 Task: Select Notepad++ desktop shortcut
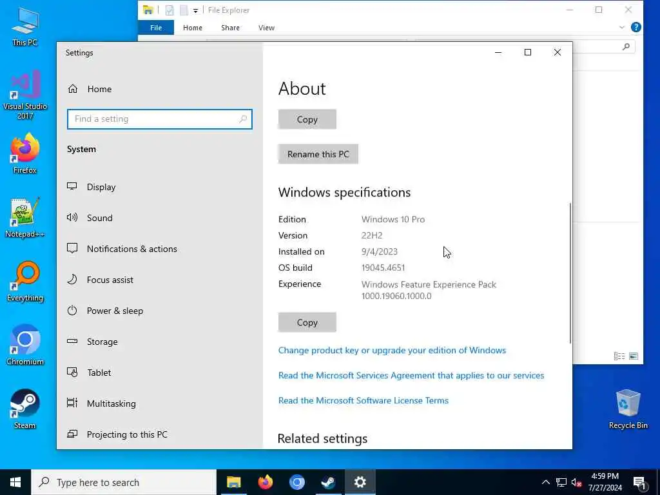25,217
